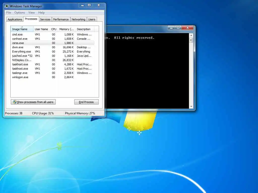Minimize the Windows Task Manager window
Screen dimensions: 258x193
tap(82, 5)
